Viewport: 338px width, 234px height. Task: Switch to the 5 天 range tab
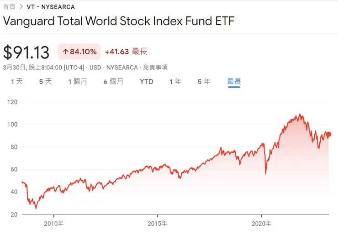pyautogui.click(x=45, y=82)
